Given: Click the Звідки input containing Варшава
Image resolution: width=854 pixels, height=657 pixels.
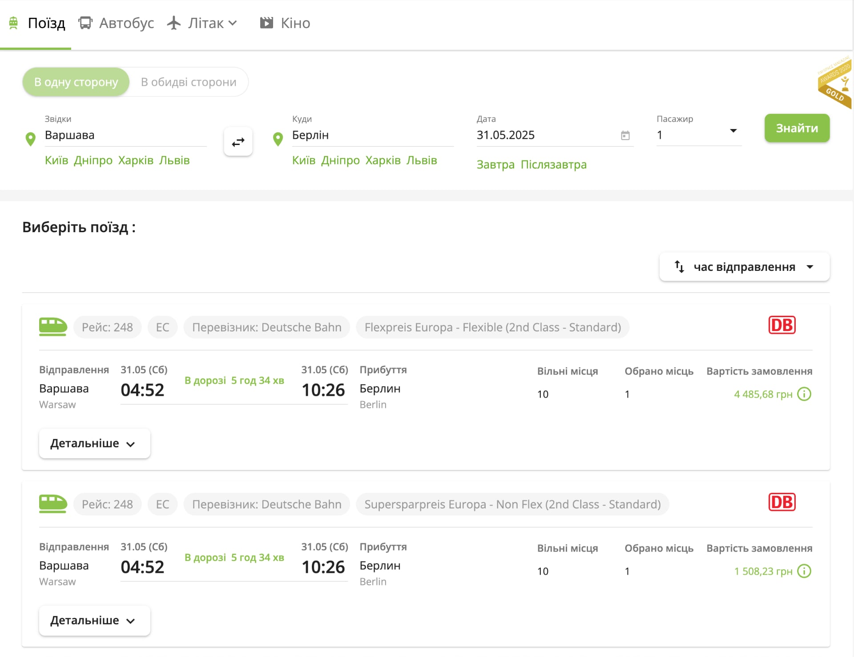Looking at the screenshot, I should (125, 135).
